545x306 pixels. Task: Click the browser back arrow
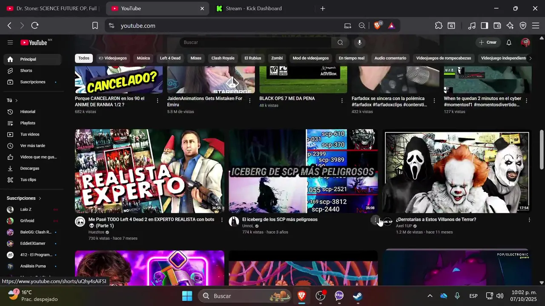(x=9, y=25)
